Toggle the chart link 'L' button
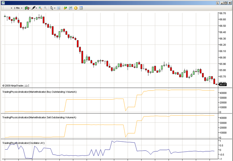The width and height of the screenshot is (233, 161). [x=218, y=3]
